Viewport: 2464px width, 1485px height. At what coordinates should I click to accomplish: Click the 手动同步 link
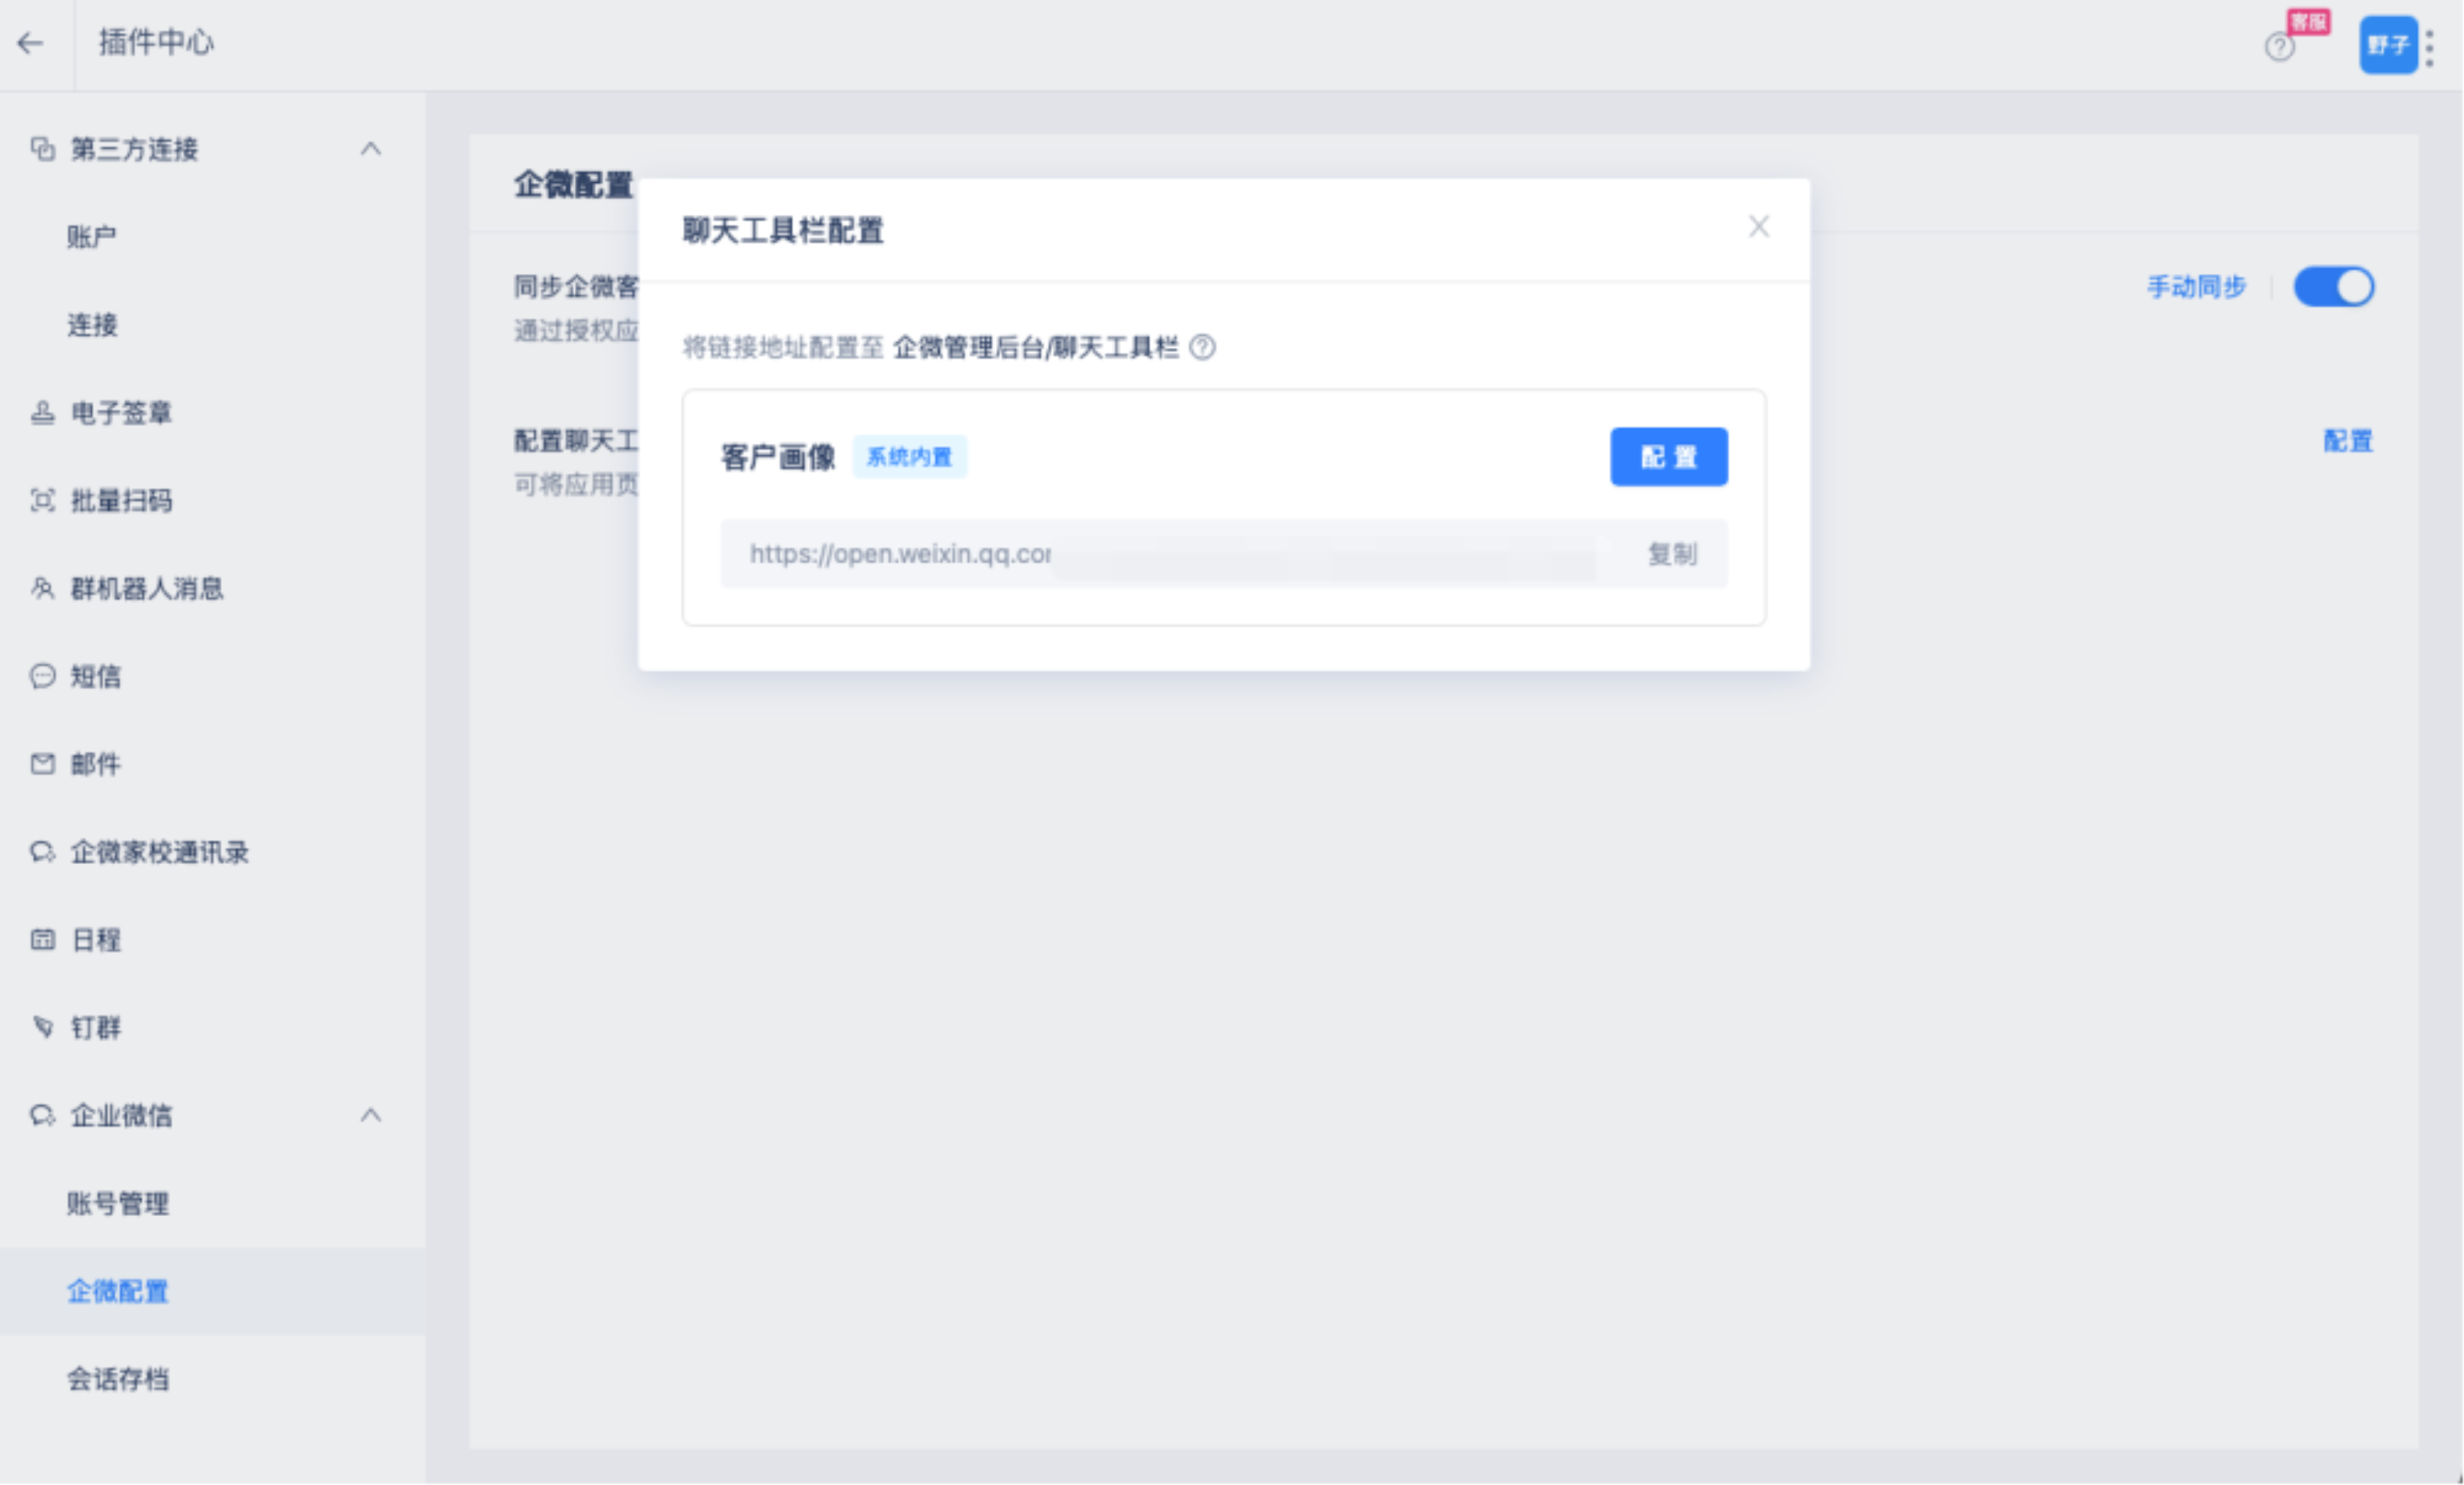(2196, 287)
